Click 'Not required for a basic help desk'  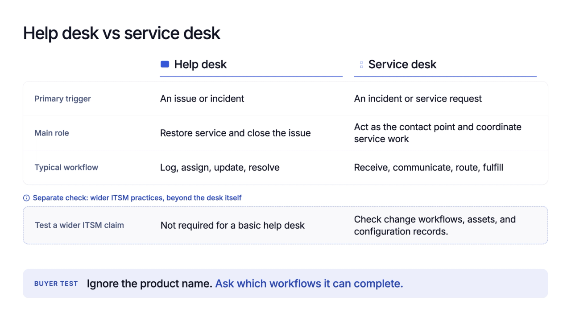click(232, 225)
